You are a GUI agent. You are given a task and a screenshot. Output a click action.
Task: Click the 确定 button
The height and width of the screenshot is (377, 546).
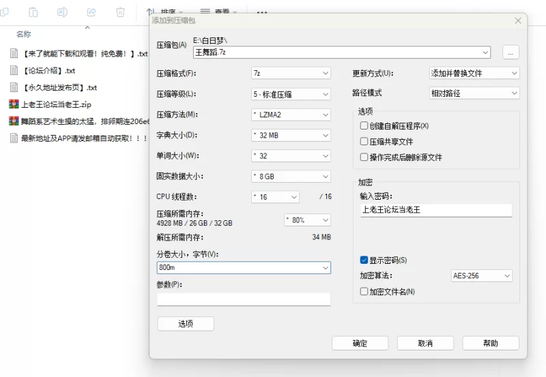360,344
